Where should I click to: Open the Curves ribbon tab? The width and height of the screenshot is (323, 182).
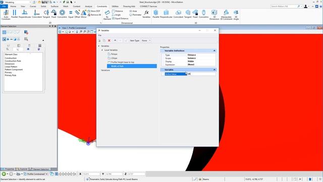(33, 7)
